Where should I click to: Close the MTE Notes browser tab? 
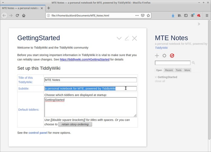(42, 8)
